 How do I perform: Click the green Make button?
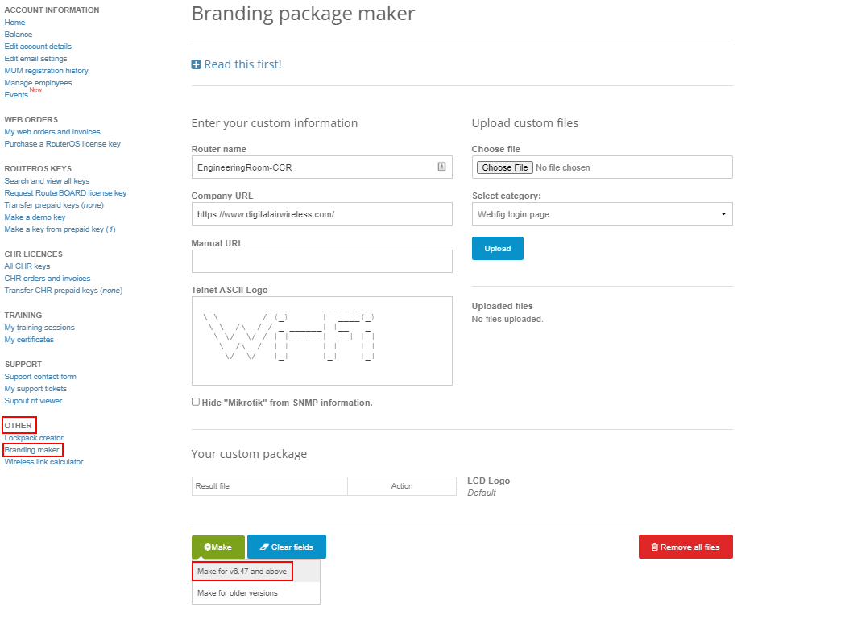[217, 547]
